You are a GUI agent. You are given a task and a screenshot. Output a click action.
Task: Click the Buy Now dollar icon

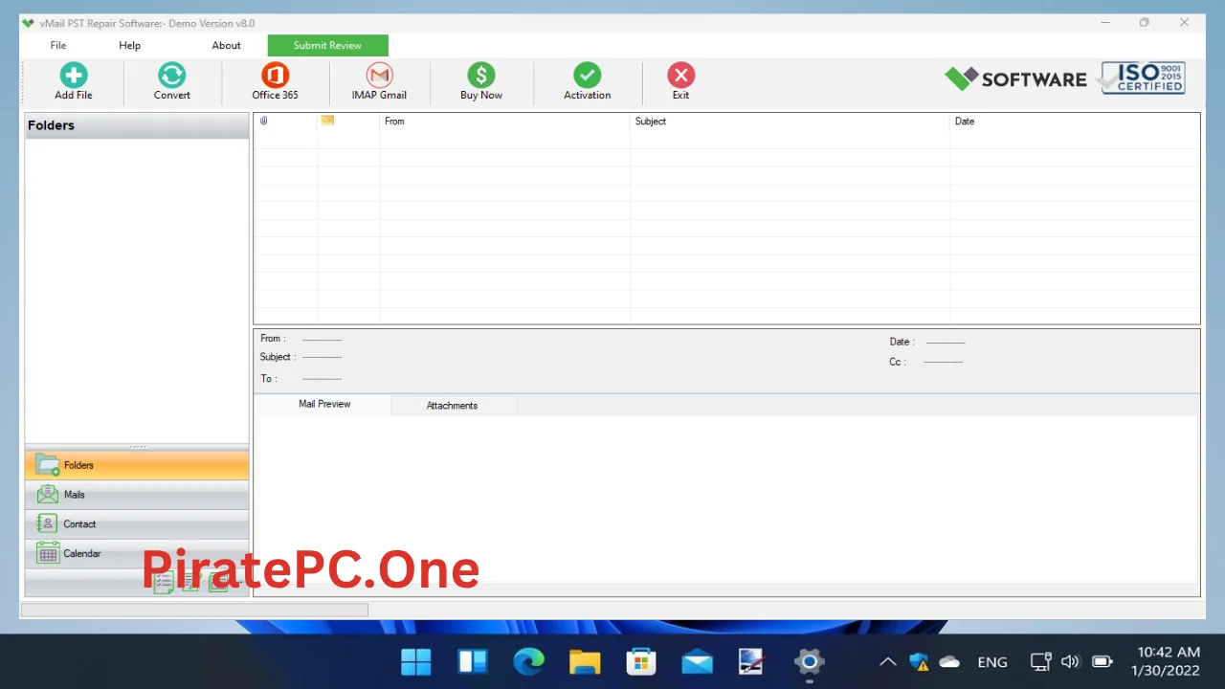pos(480,76)
